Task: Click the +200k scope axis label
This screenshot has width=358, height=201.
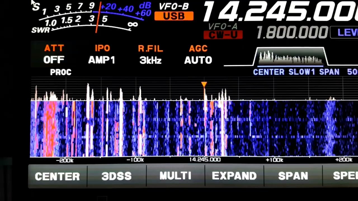Action: (x=344, y=160)
